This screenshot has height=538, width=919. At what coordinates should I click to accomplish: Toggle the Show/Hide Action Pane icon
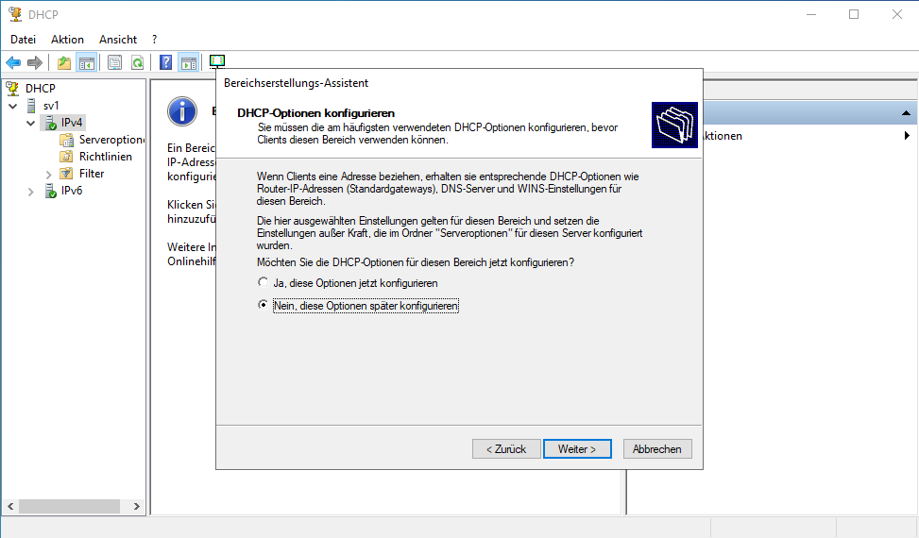(189, 62)
